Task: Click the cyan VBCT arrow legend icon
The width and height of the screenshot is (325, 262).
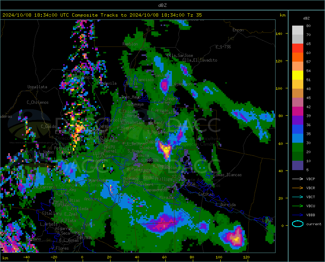Action: 298,197
